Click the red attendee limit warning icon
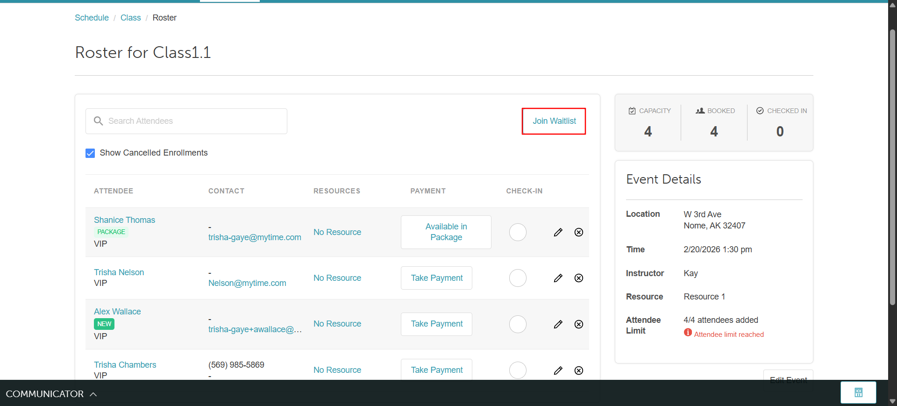Viewport: 897px width, 406px height. (x=688, y=333)
